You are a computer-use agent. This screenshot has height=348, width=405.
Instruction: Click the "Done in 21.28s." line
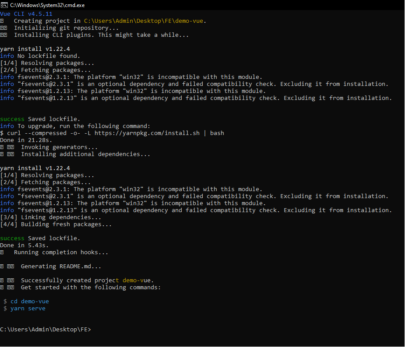[x=26, y=140]
